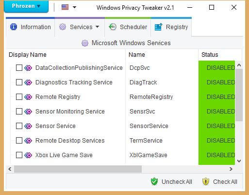Open the Registry tab
Viewport: 249px width, 195px height.
click(171, 27)
